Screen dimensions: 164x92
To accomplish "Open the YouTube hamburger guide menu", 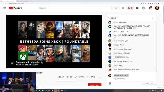I will click(5, 8).
